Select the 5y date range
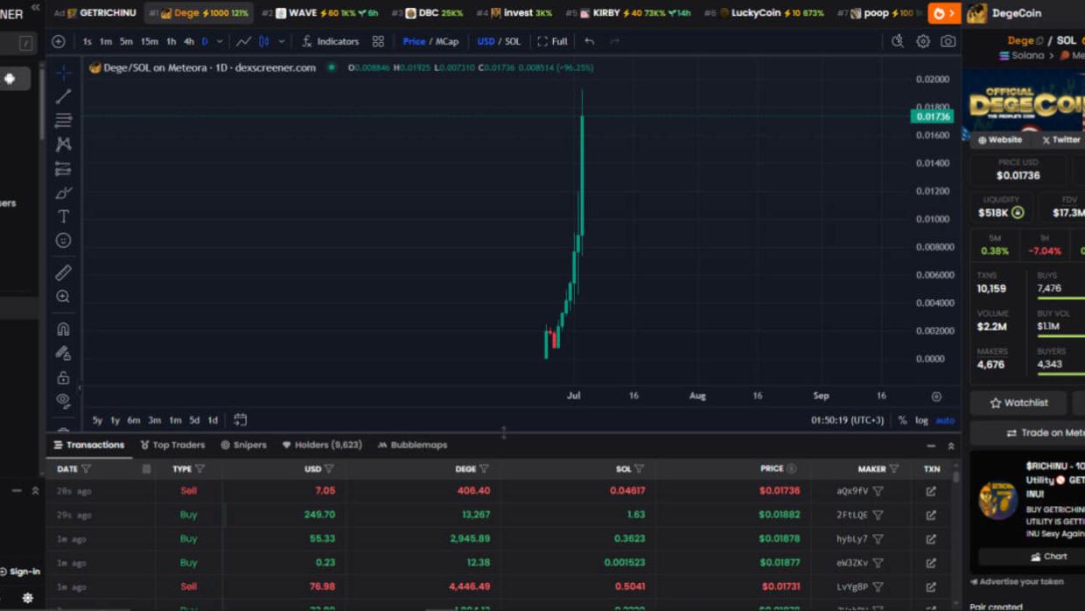The width and height of the screenshot is (1085, 611). [97, 420]
